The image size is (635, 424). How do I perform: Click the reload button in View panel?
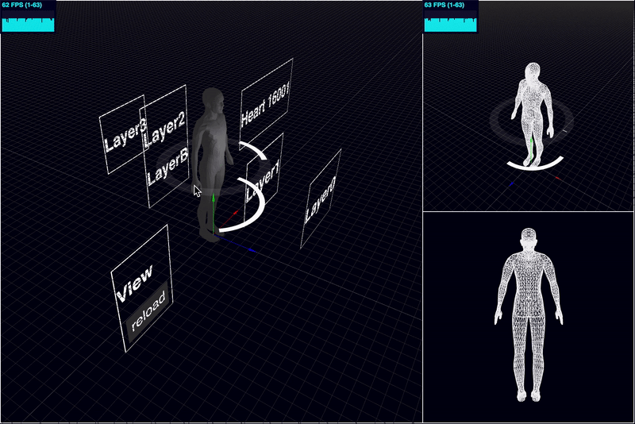point(148,311)
